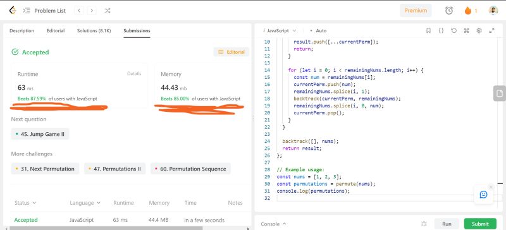The width and height of the screenshot is (506, 230).
Task: Open the keyboard shortcuts command icon
Action: click(466, 30)
